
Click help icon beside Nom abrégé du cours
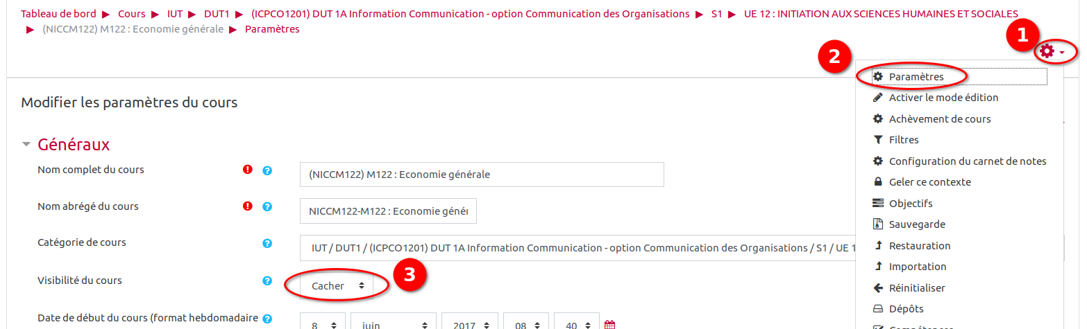tap(267, 206)
